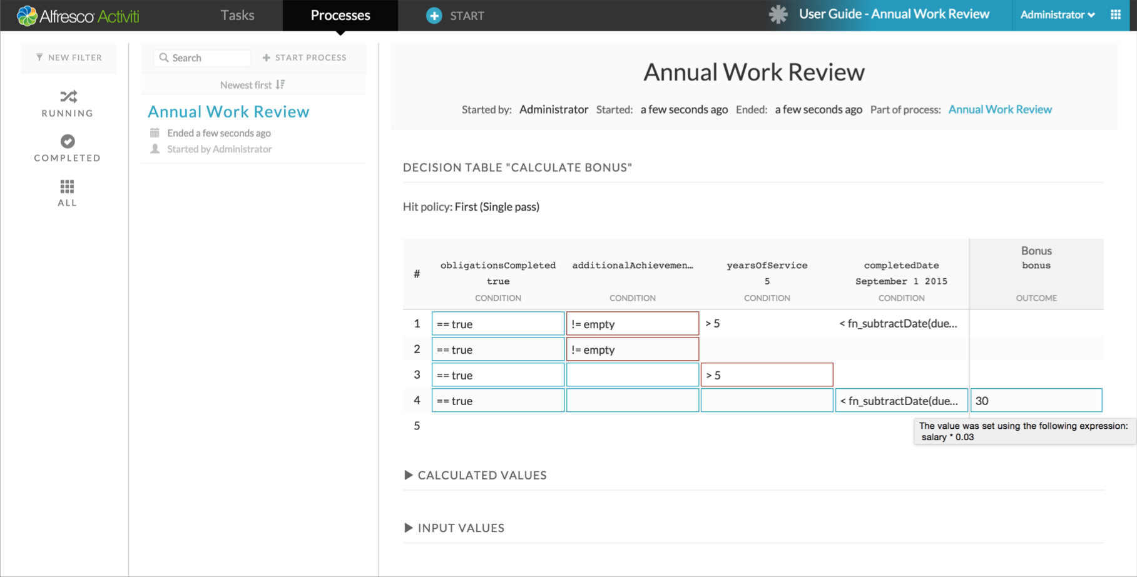Select Annual Work Review in process list
The image size is (1137, 577).
tap(228, 111)
